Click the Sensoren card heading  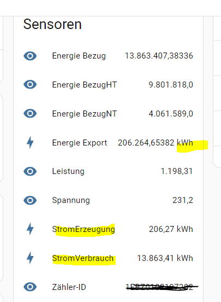[x=52, y=24]
